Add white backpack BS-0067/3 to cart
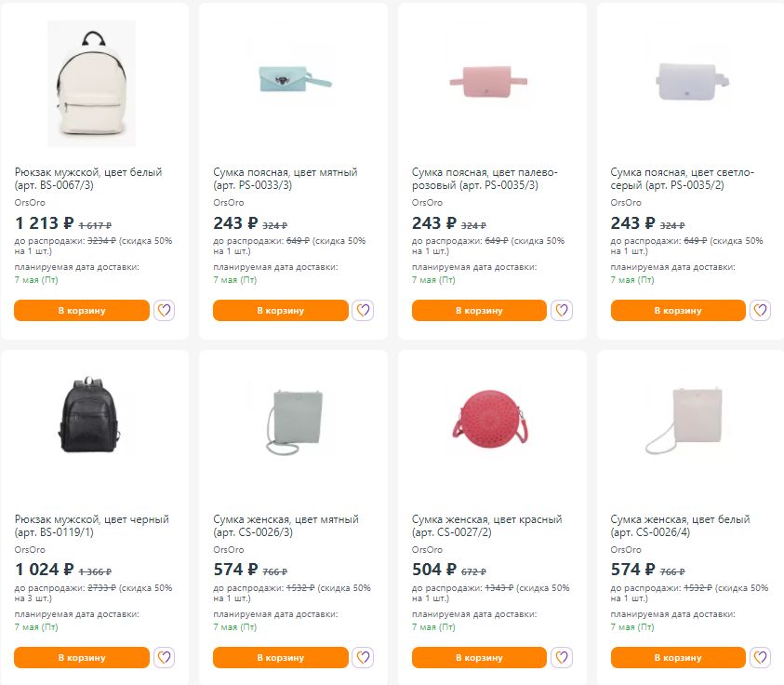Screen dimensions: 784x685 [x=82, y=310]
